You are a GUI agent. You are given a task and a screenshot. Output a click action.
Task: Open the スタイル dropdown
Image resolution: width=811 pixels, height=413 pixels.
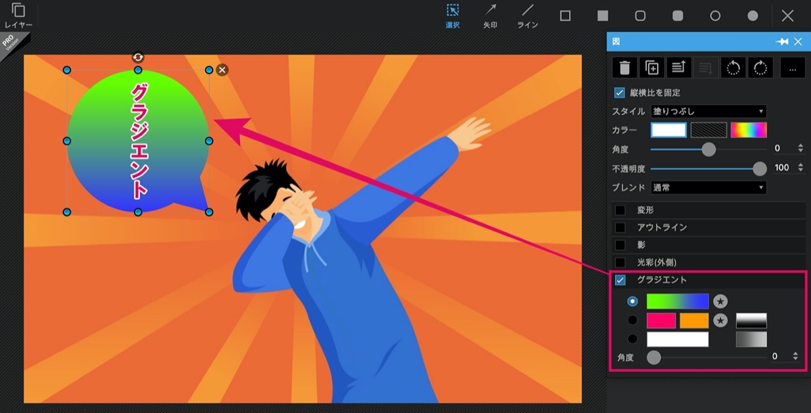[708, 111]
